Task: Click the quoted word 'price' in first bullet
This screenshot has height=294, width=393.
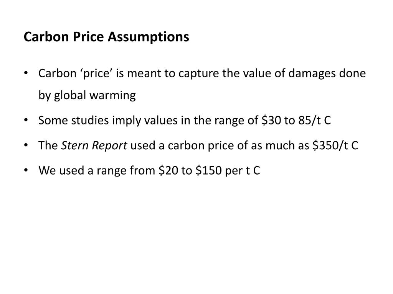Action: click(x=96, y=73)
